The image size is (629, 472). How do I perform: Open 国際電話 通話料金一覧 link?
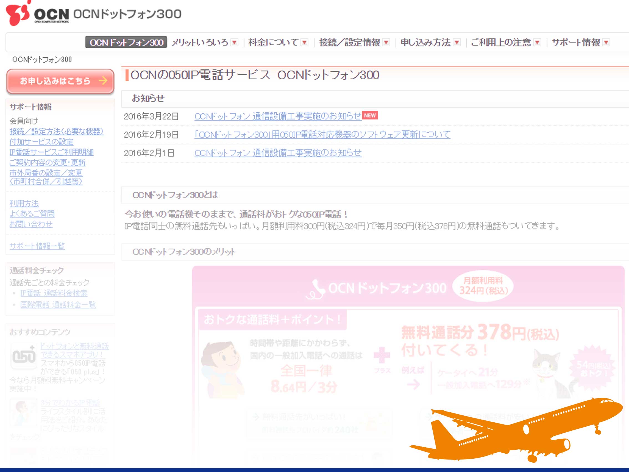pos(58,304)
